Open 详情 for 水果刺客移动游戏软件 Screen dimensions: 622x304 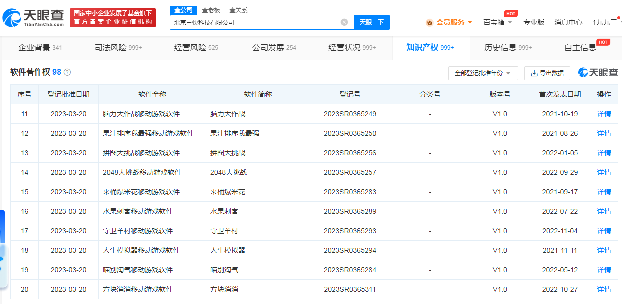tap(604, 211)
